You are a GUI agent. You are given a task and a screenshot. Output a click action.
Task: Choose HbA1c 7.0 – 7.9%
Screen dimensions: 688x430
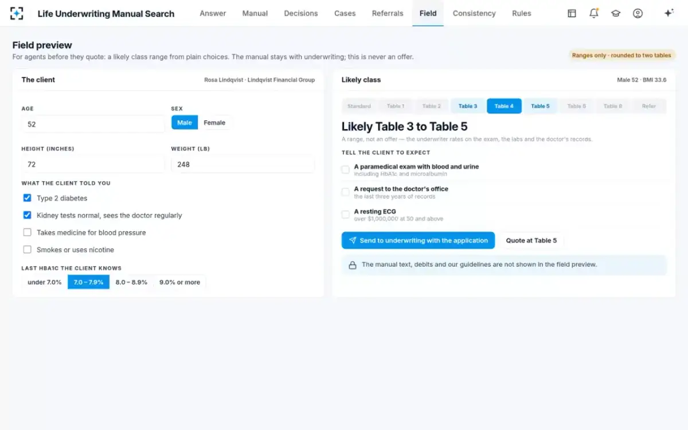88,282
